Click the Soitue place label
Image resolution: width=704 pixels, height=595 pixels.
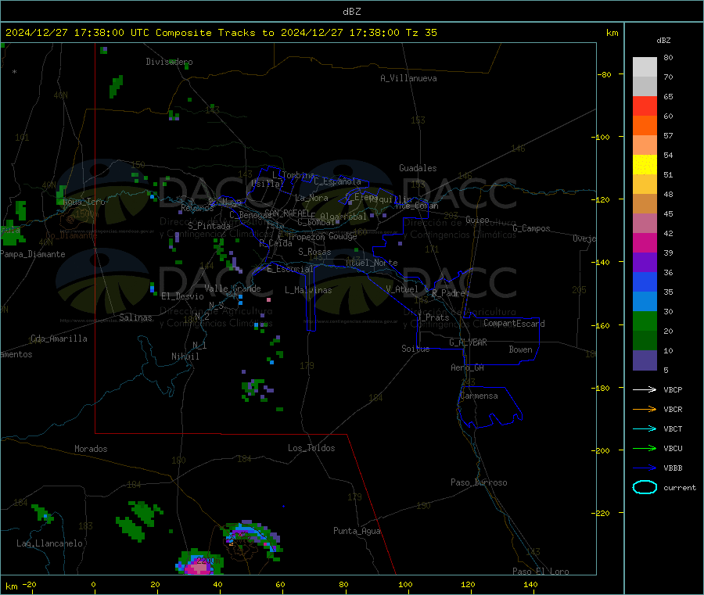(x=415, y=349)
